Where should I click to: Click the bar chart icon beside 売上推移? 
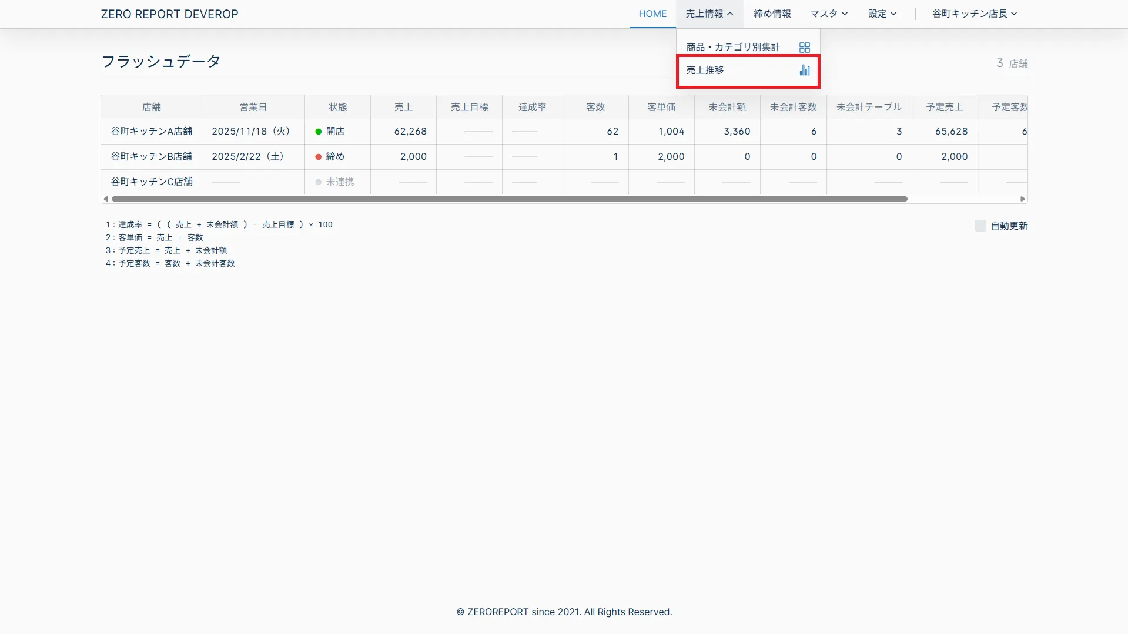coord(805,71)
